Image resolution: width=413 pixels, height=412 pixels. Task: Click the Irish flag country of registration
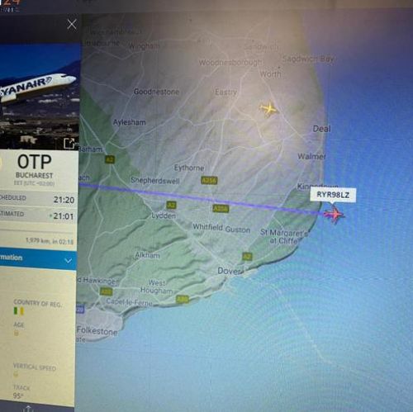point(19,311)
